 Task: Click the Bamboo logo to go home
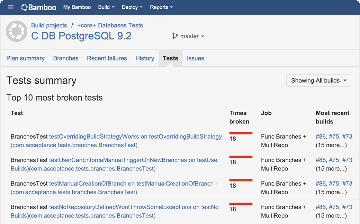pyautogui.click(x=38, y=7)
